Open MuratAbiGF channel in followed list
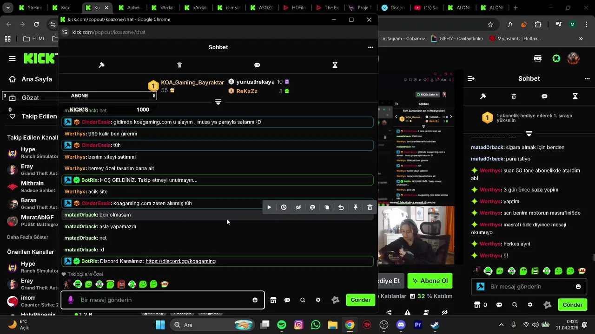The width and height of the screenshot is (595, 334). (x=33, y=221)
